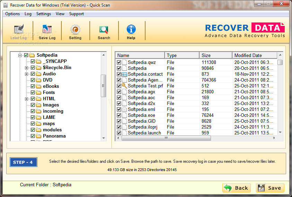Viewport: 292px width, 197px height.
Task: Uncheck the Softpedia.GID file checkbox
Action: click(x=119, y=121)
